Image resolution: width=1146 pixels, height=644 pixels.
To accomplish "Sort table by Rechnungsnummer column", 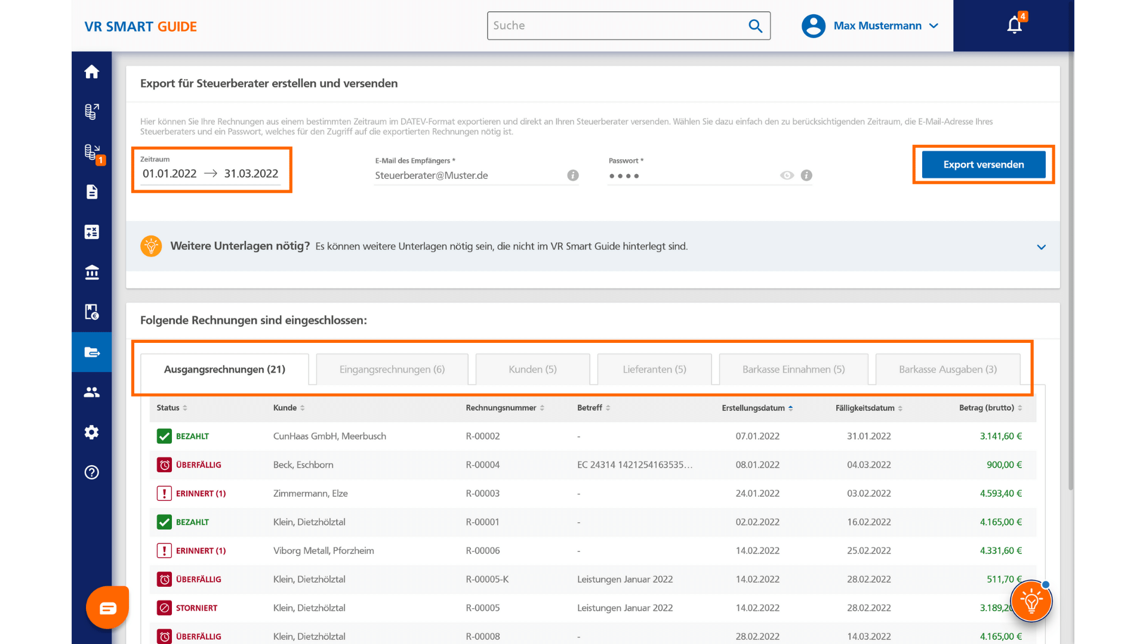I will (505, 408).
